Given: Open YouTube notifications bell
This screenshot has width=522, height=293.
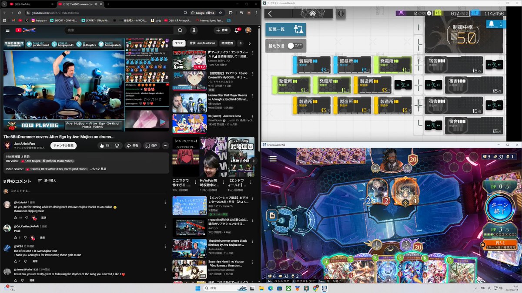Looking at the screenshot, I should click(x=237, y=30).
